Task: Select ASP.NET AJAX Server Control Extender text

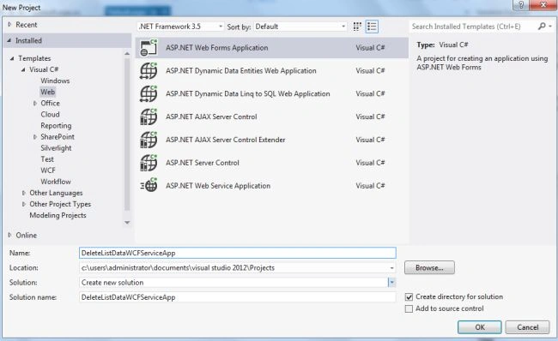Action: [226, 140]
